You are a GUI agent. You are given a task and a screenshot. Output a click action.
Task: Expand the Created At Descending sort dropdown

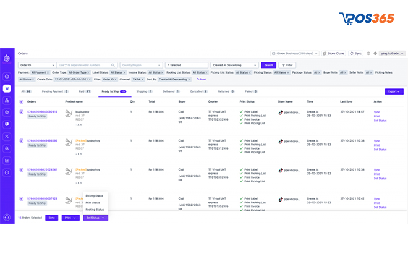coord(234,65)
